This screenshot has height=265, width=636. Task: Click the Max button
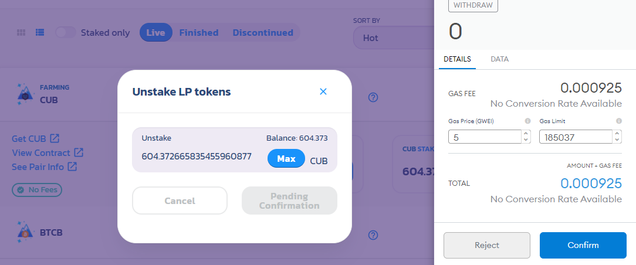(286, 158)
